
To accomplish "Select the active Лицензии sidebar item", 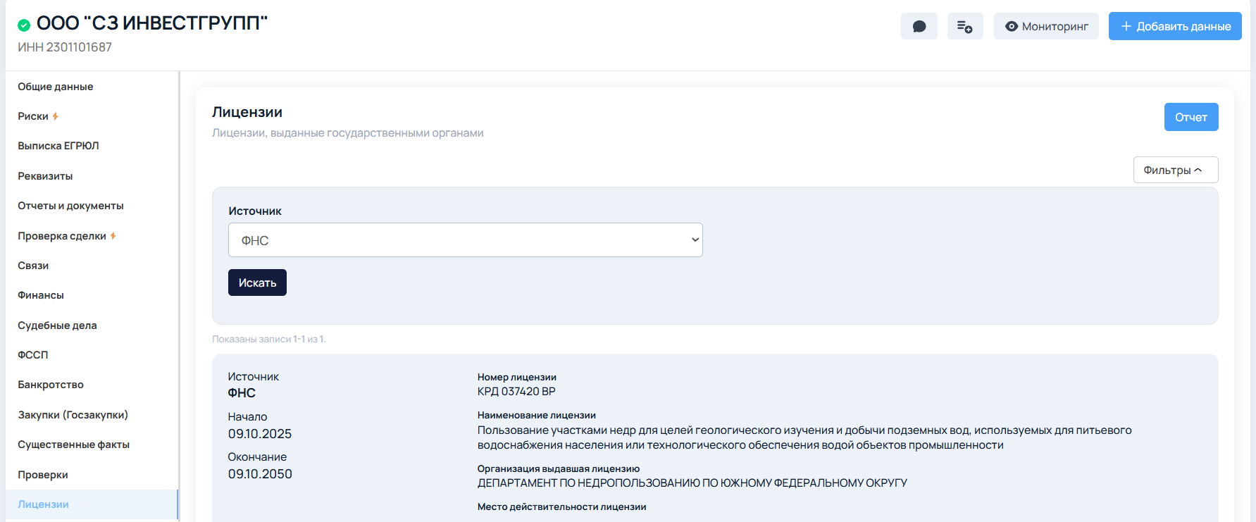I will (43, 504).
